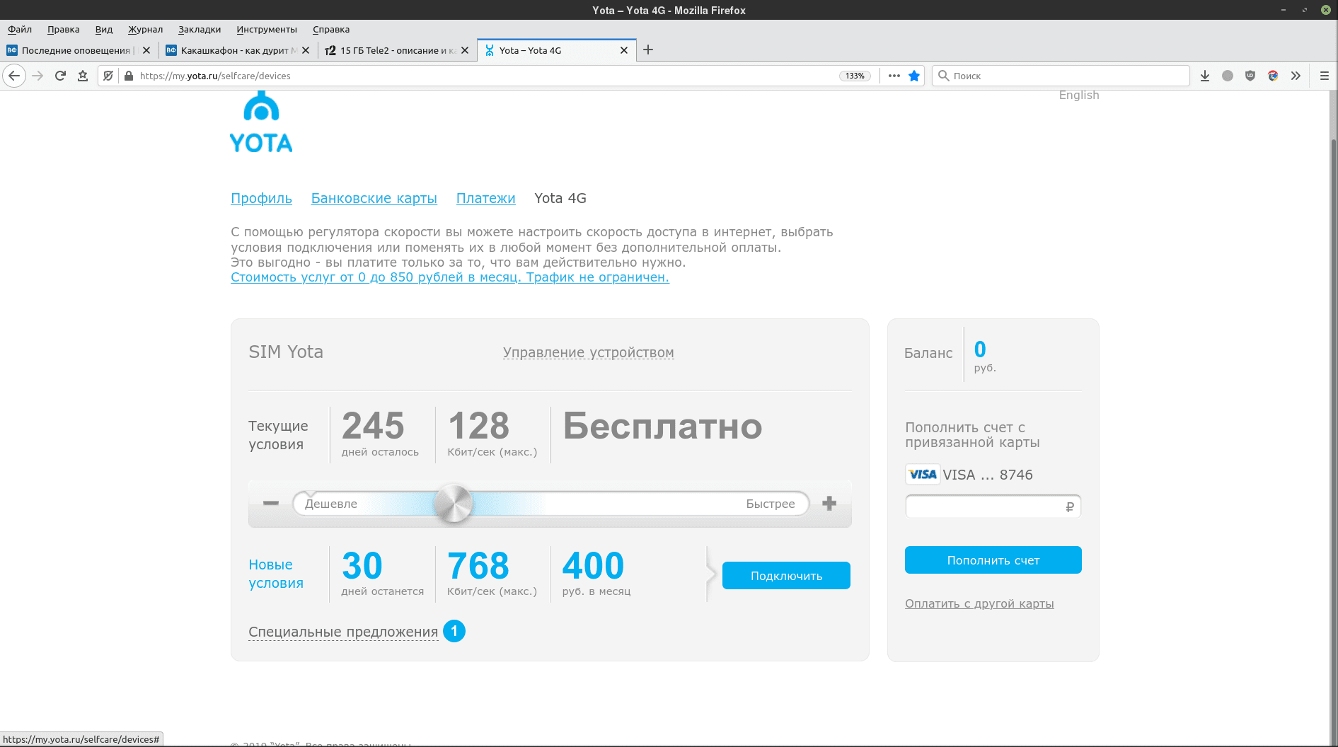Expand the toolbar overflow chevron
1338x747 pixels.
(x=1296, y=76)
